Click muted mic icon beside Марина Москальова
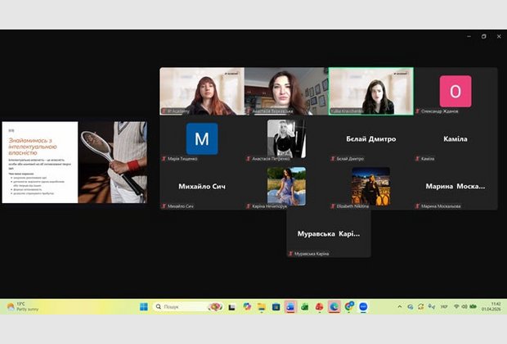Image resolution: width=507 pixels, height=344 pixels. click(417, 206)
